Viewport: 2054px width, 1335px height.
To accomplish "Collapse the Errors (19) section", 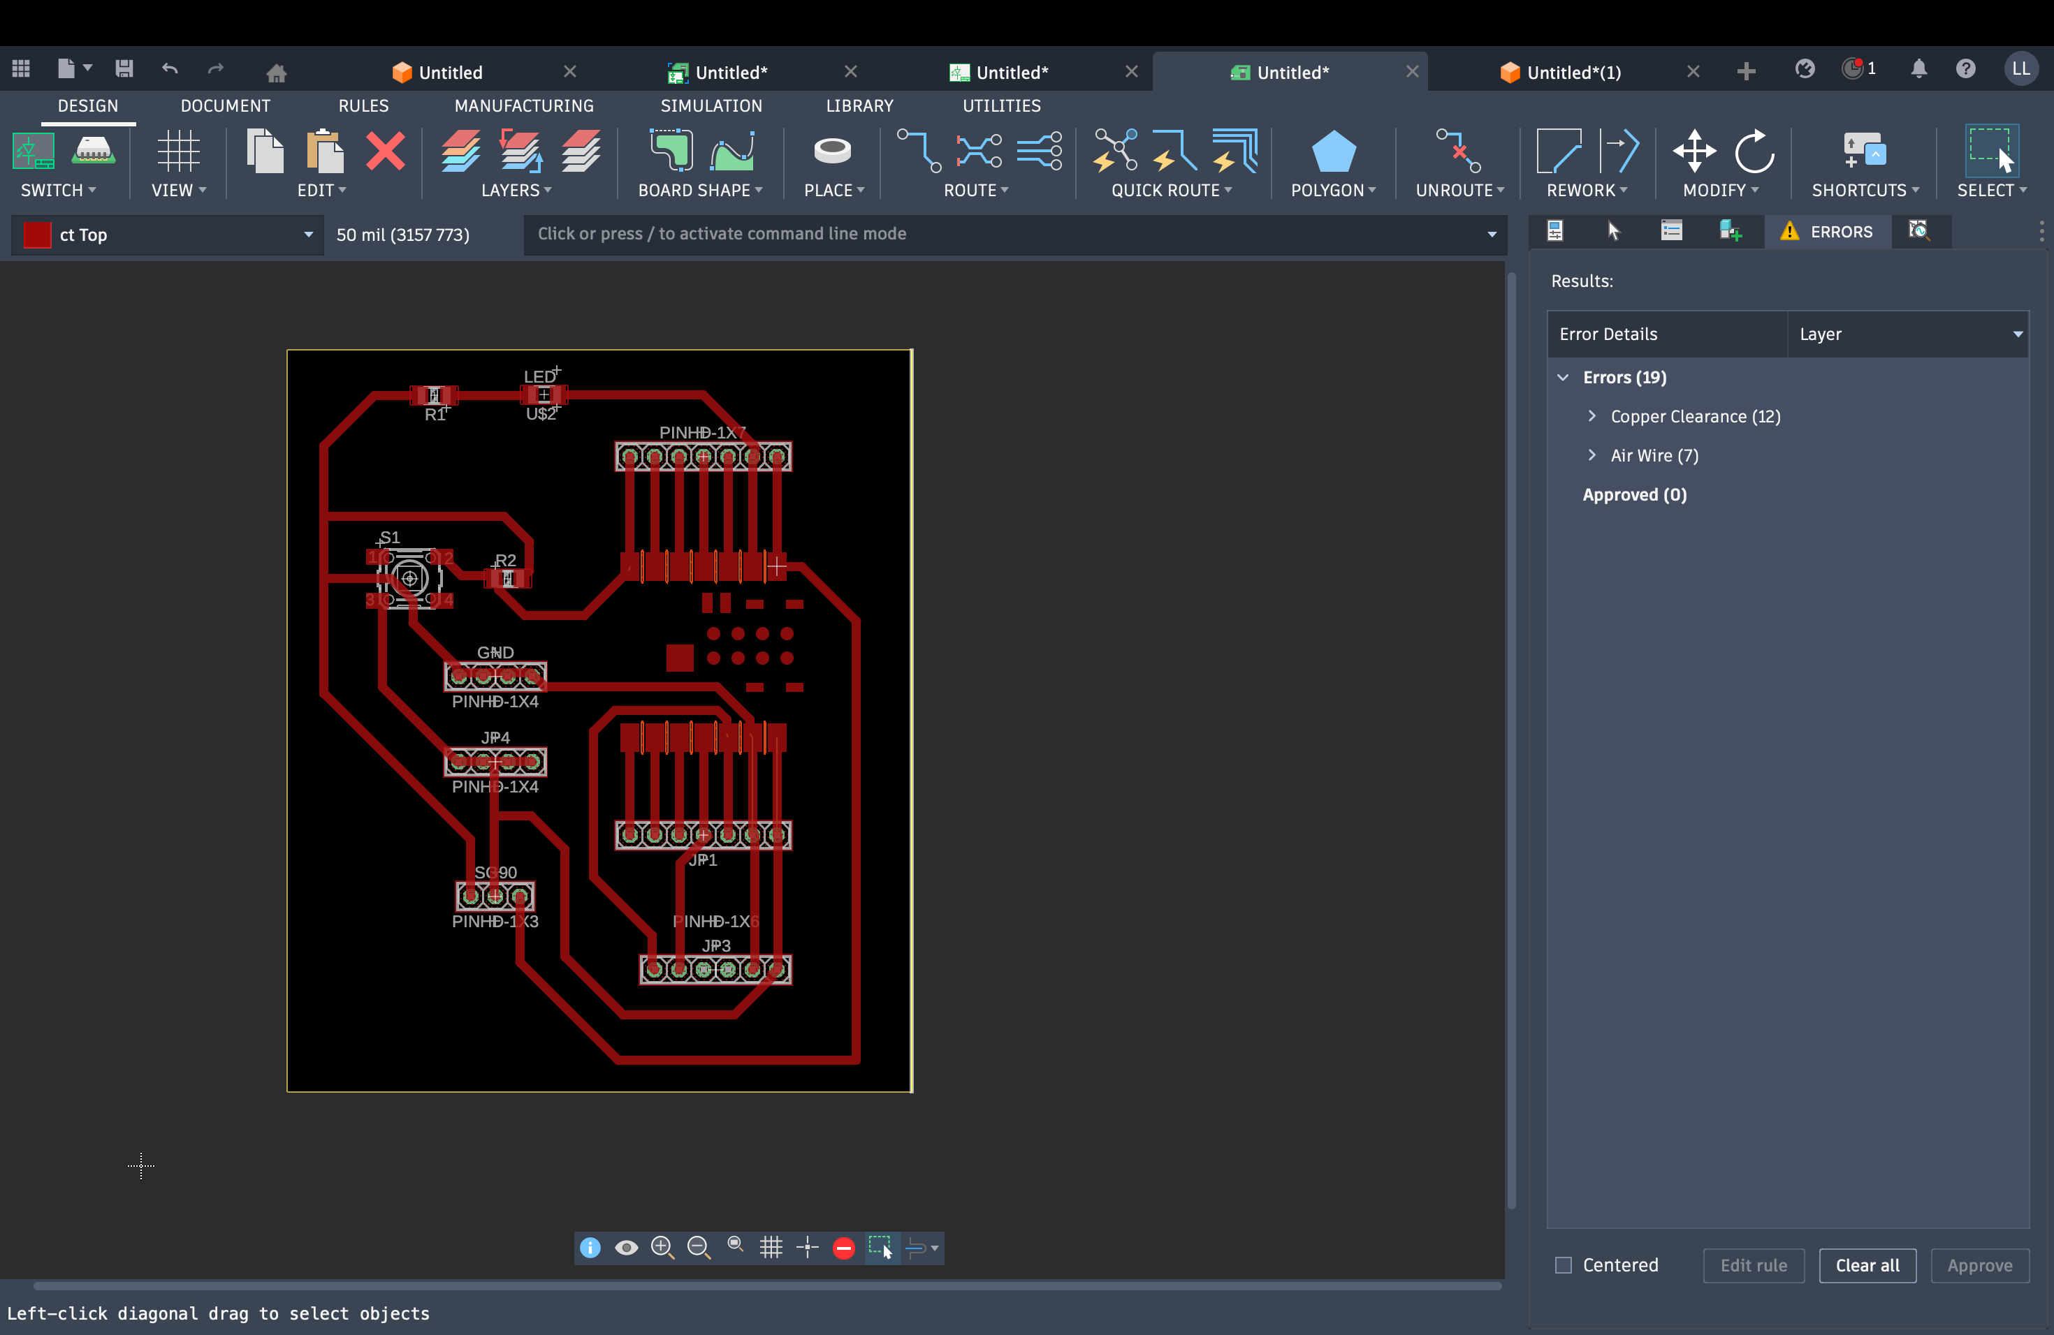I will click(x=1564, y=377).
